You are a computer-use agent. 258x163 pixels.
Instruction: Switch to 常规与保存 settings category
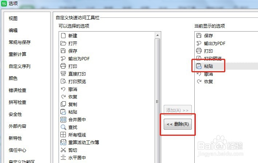pos(20,42)
